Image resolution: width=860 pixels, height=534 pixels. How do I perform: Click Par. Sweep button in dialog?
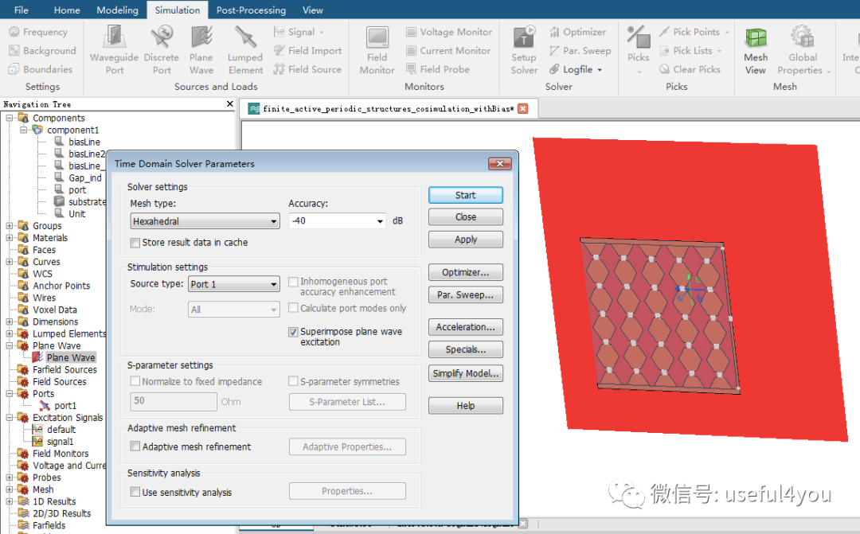pyautogui.click(x=466, y=295)
